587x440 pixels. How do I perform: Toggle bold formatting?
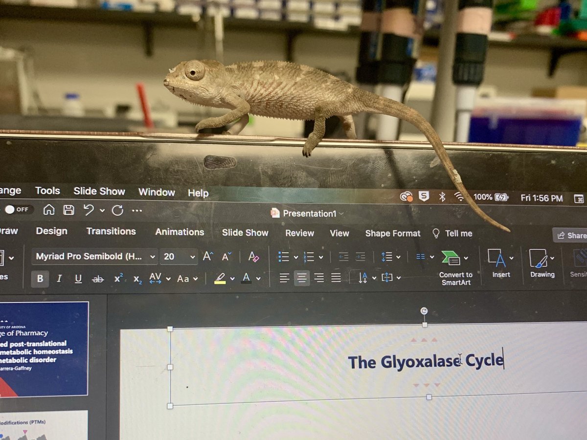tap(40, 279)
